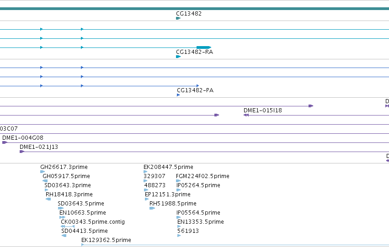389x247 pixels.
Task: Click the thick teal bar at top
Action: pyautogui.click(x=195, y=9)
